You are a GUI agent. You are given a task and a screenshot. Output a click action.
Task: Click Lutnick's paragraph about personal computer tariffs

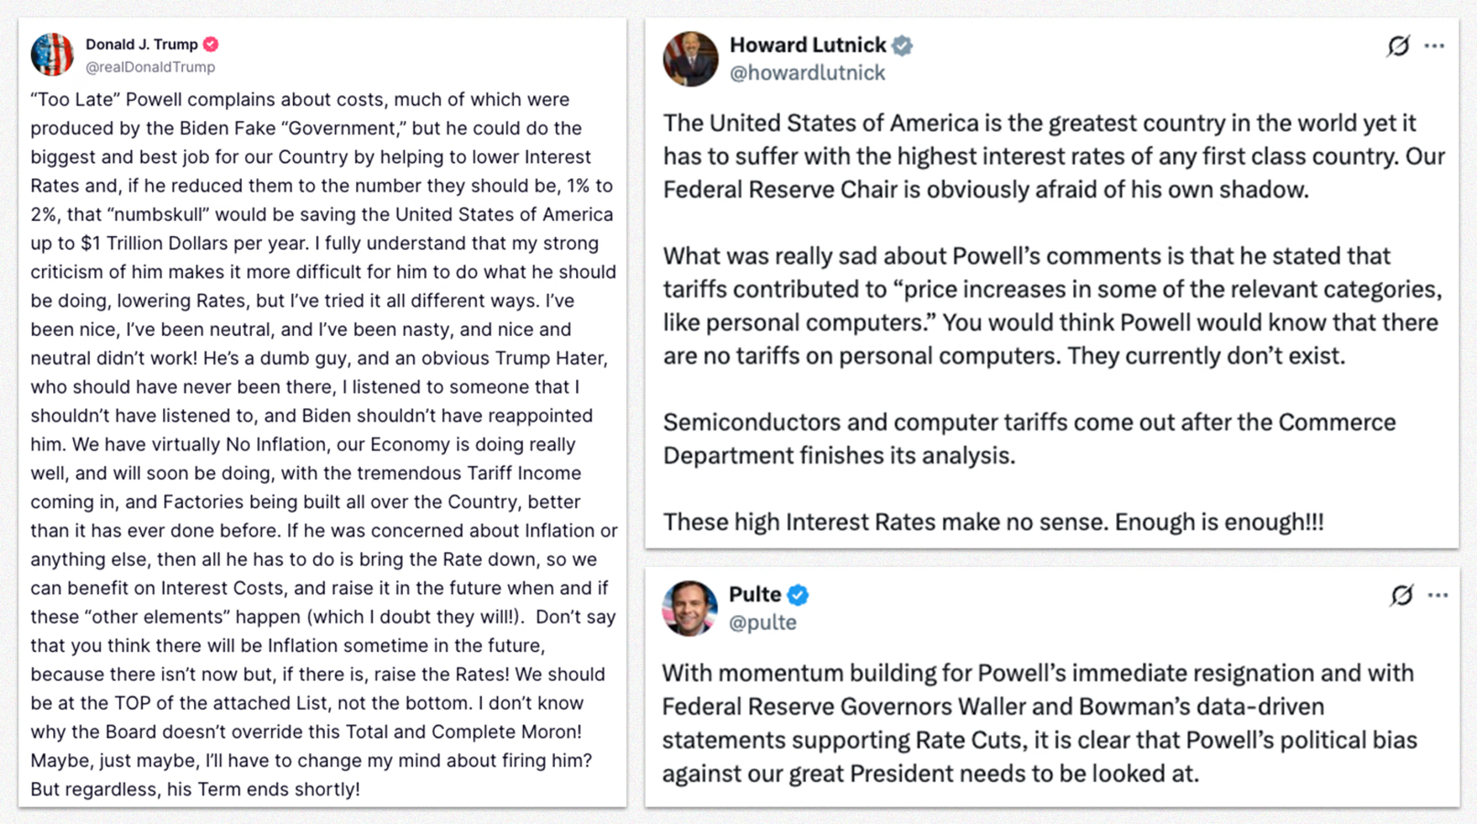1051,306
